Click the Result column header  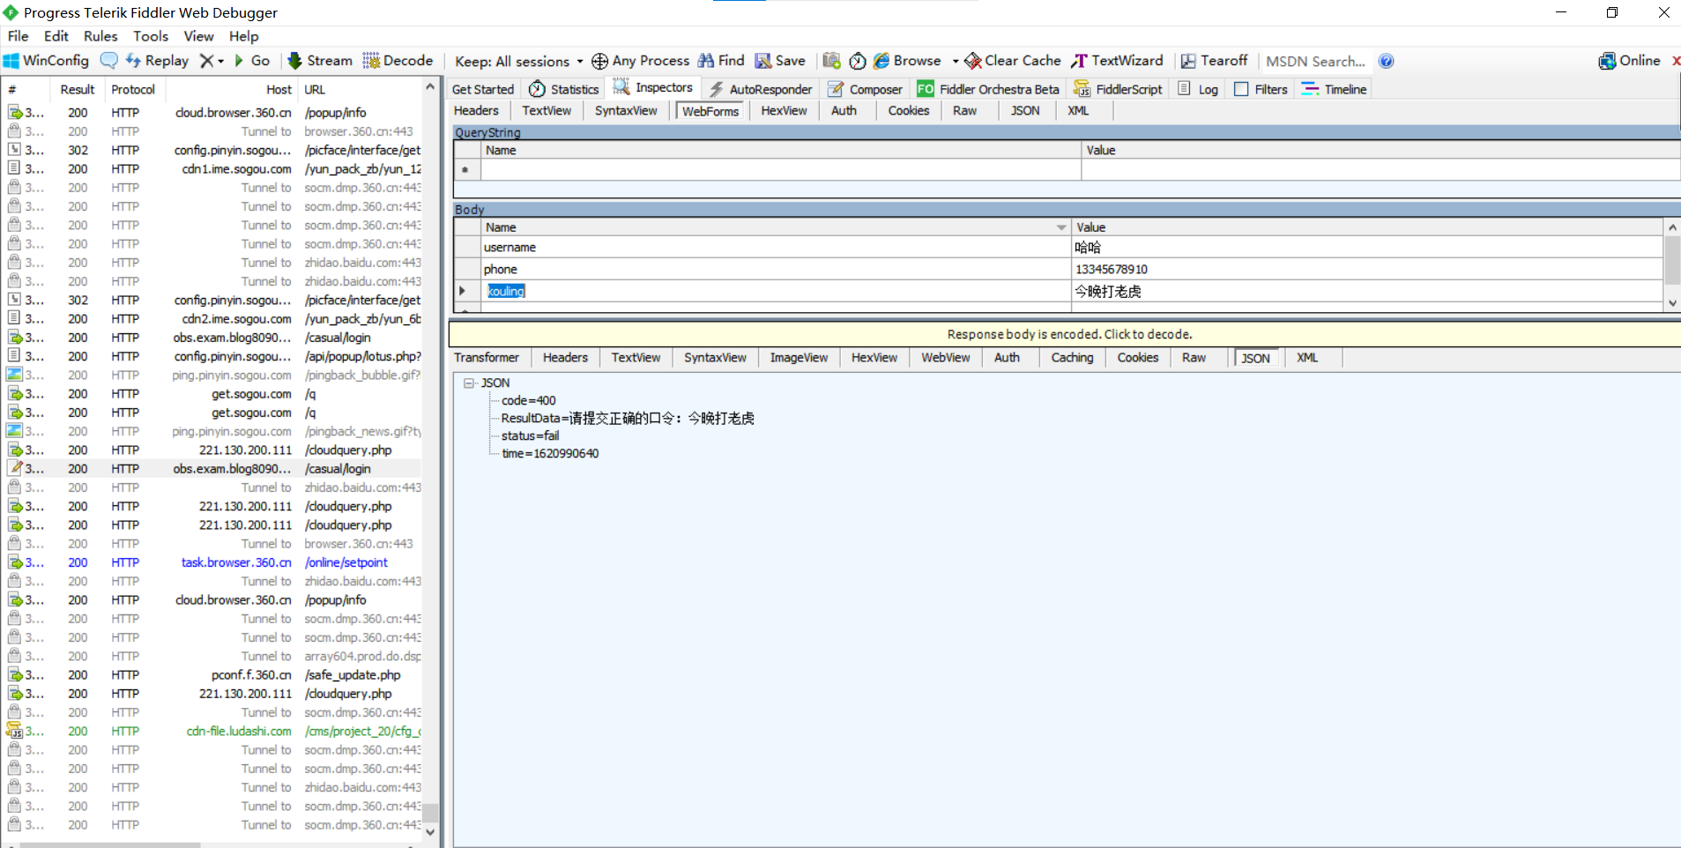(78, 89)
